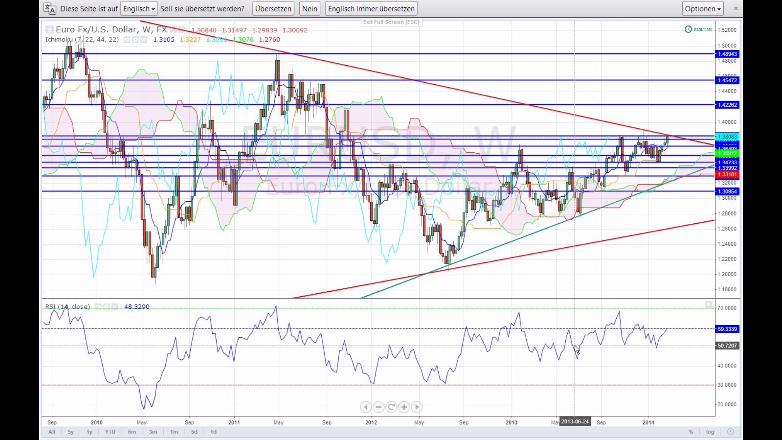Hide RSI indicator via eye icon
This screenshot has width=782, height=440.
point(98,307)
